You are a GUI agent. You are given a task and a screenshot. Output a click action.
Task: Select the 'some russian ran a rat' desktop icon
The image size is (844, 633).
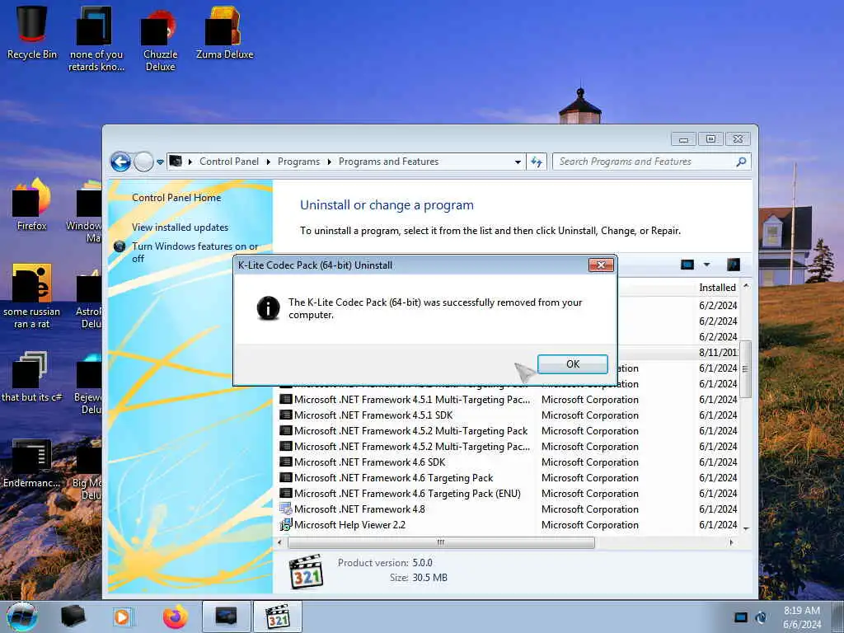[32, 296]
